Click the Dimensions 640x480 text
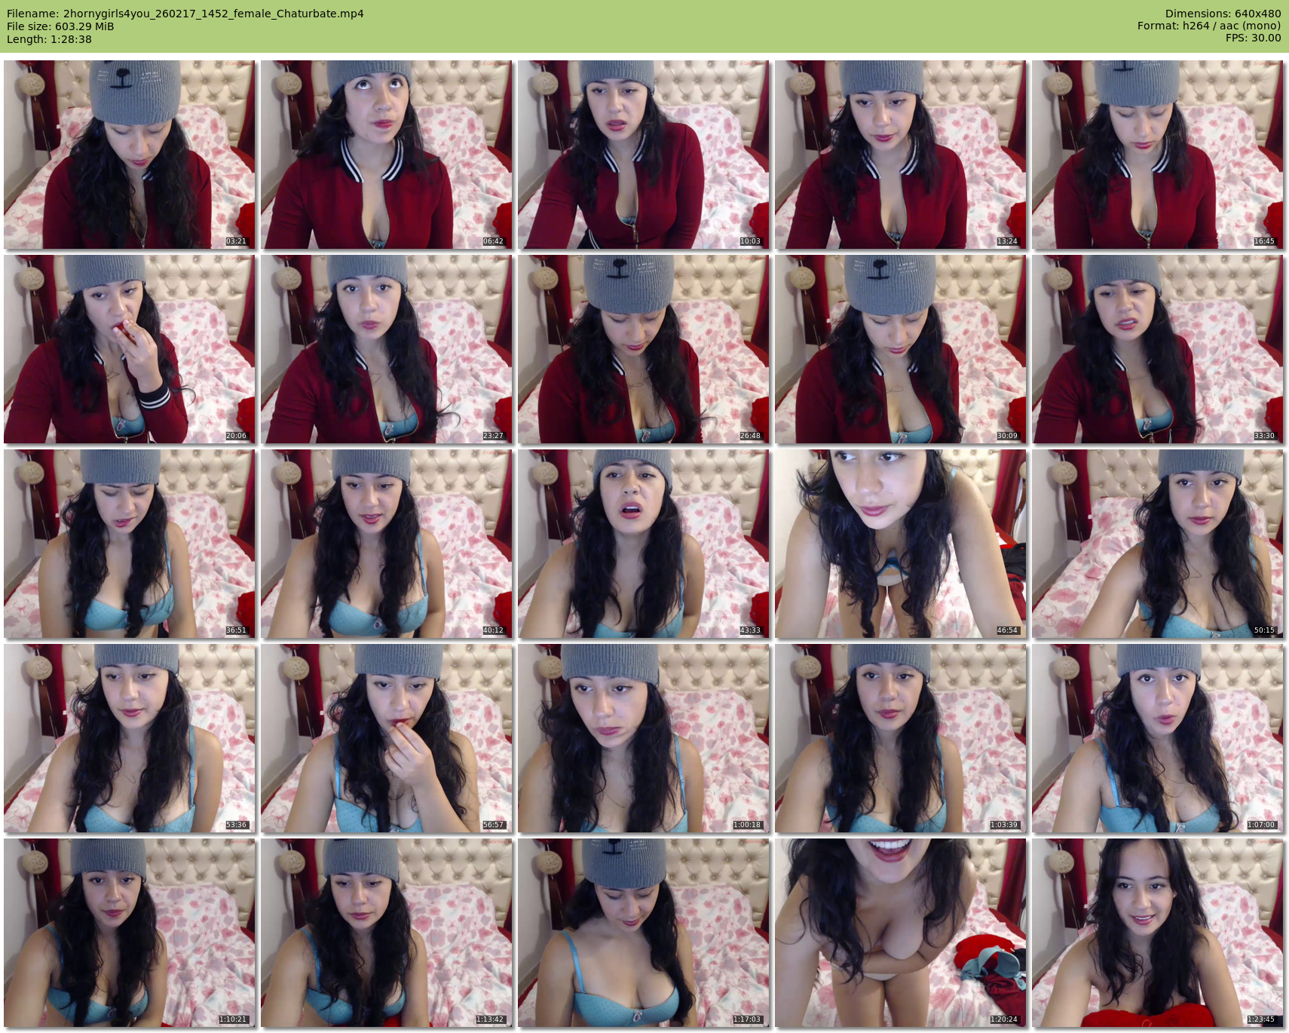1289x1033 pixels. (1223, 14)
